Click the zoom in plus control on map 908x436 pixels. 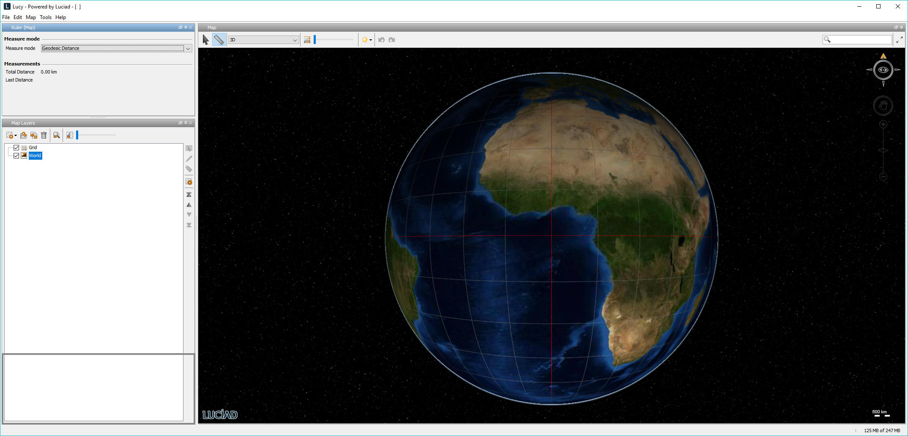click(883, 124)
